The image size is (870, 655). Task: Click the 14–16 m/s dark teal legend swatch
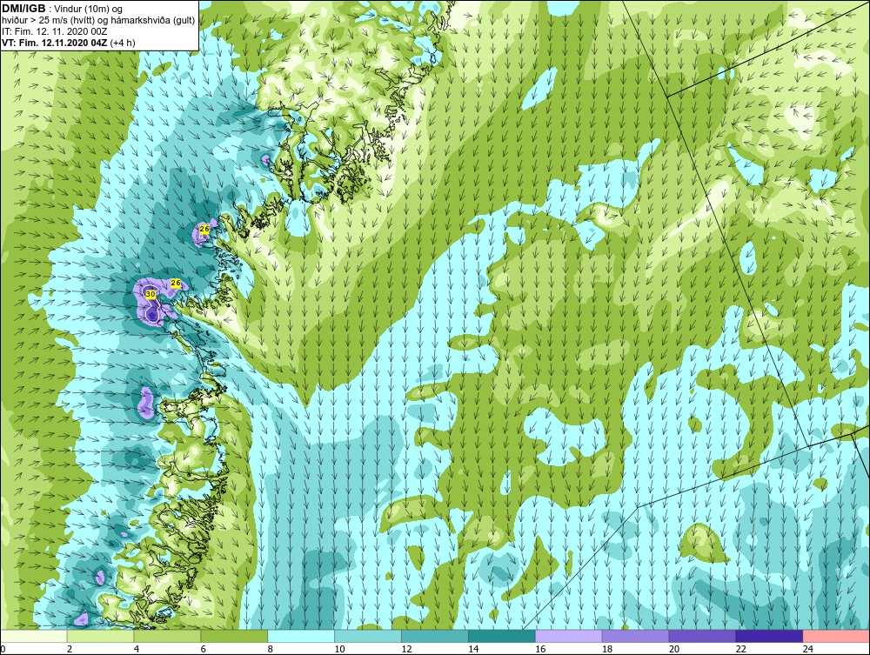tap(502, 636)
